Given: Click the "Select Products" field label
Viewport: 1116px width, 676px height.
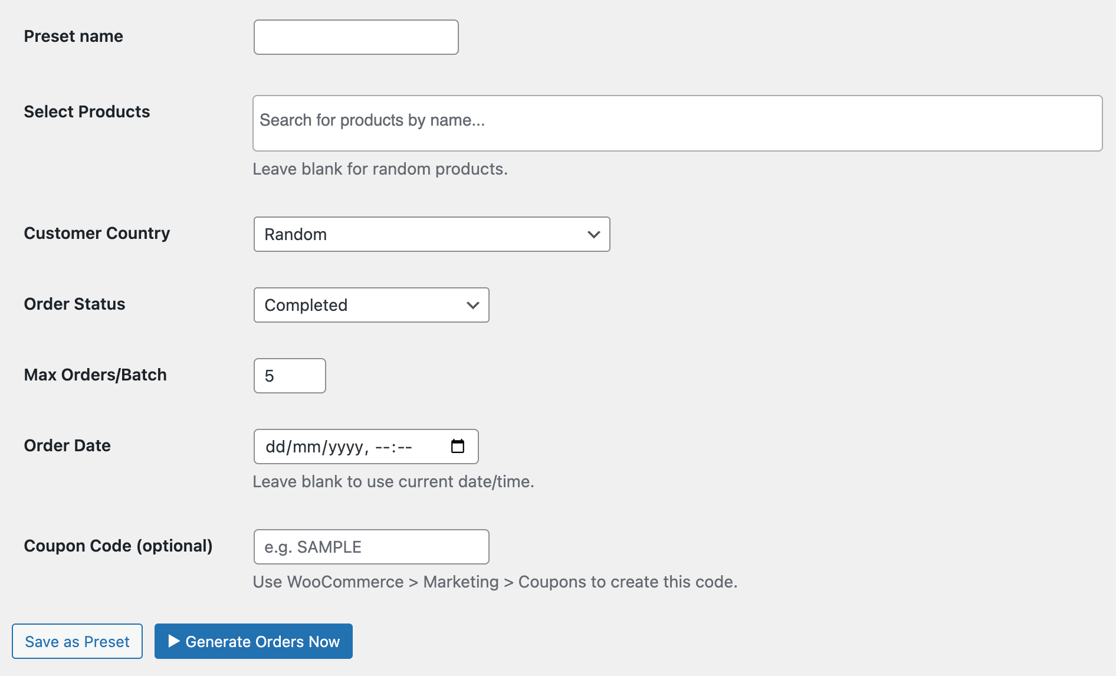Looking at the screenshot, I should 87,112.
